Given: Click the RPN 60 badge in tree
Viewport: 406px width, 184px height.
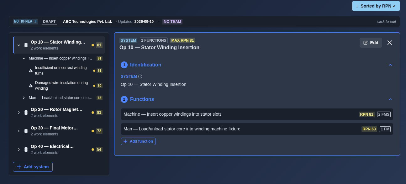Looking at the screenshot, I should pyautogui.click(x=99, y=86).
